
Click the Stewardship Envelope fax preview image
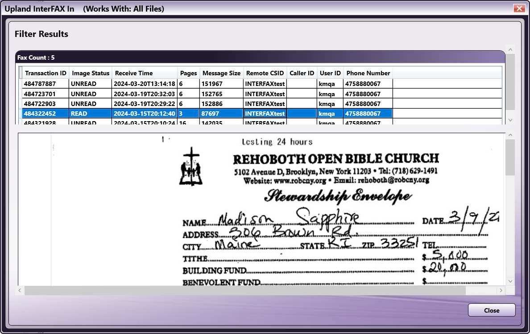pos(261,209)
